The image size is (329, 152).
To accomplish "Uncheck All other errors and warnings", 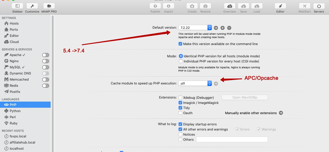I will point(180,129).
